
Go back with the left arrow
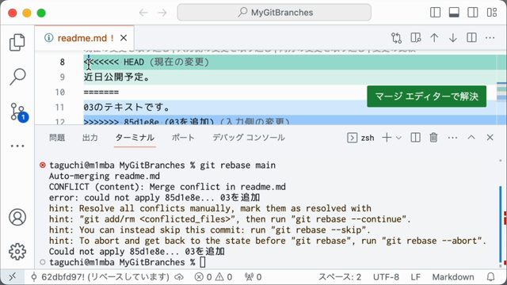143,13
